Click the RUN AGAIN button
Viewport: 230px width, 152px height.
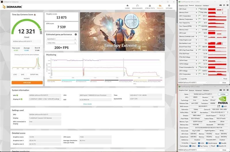pyautogui.click(x=27, y=83)
